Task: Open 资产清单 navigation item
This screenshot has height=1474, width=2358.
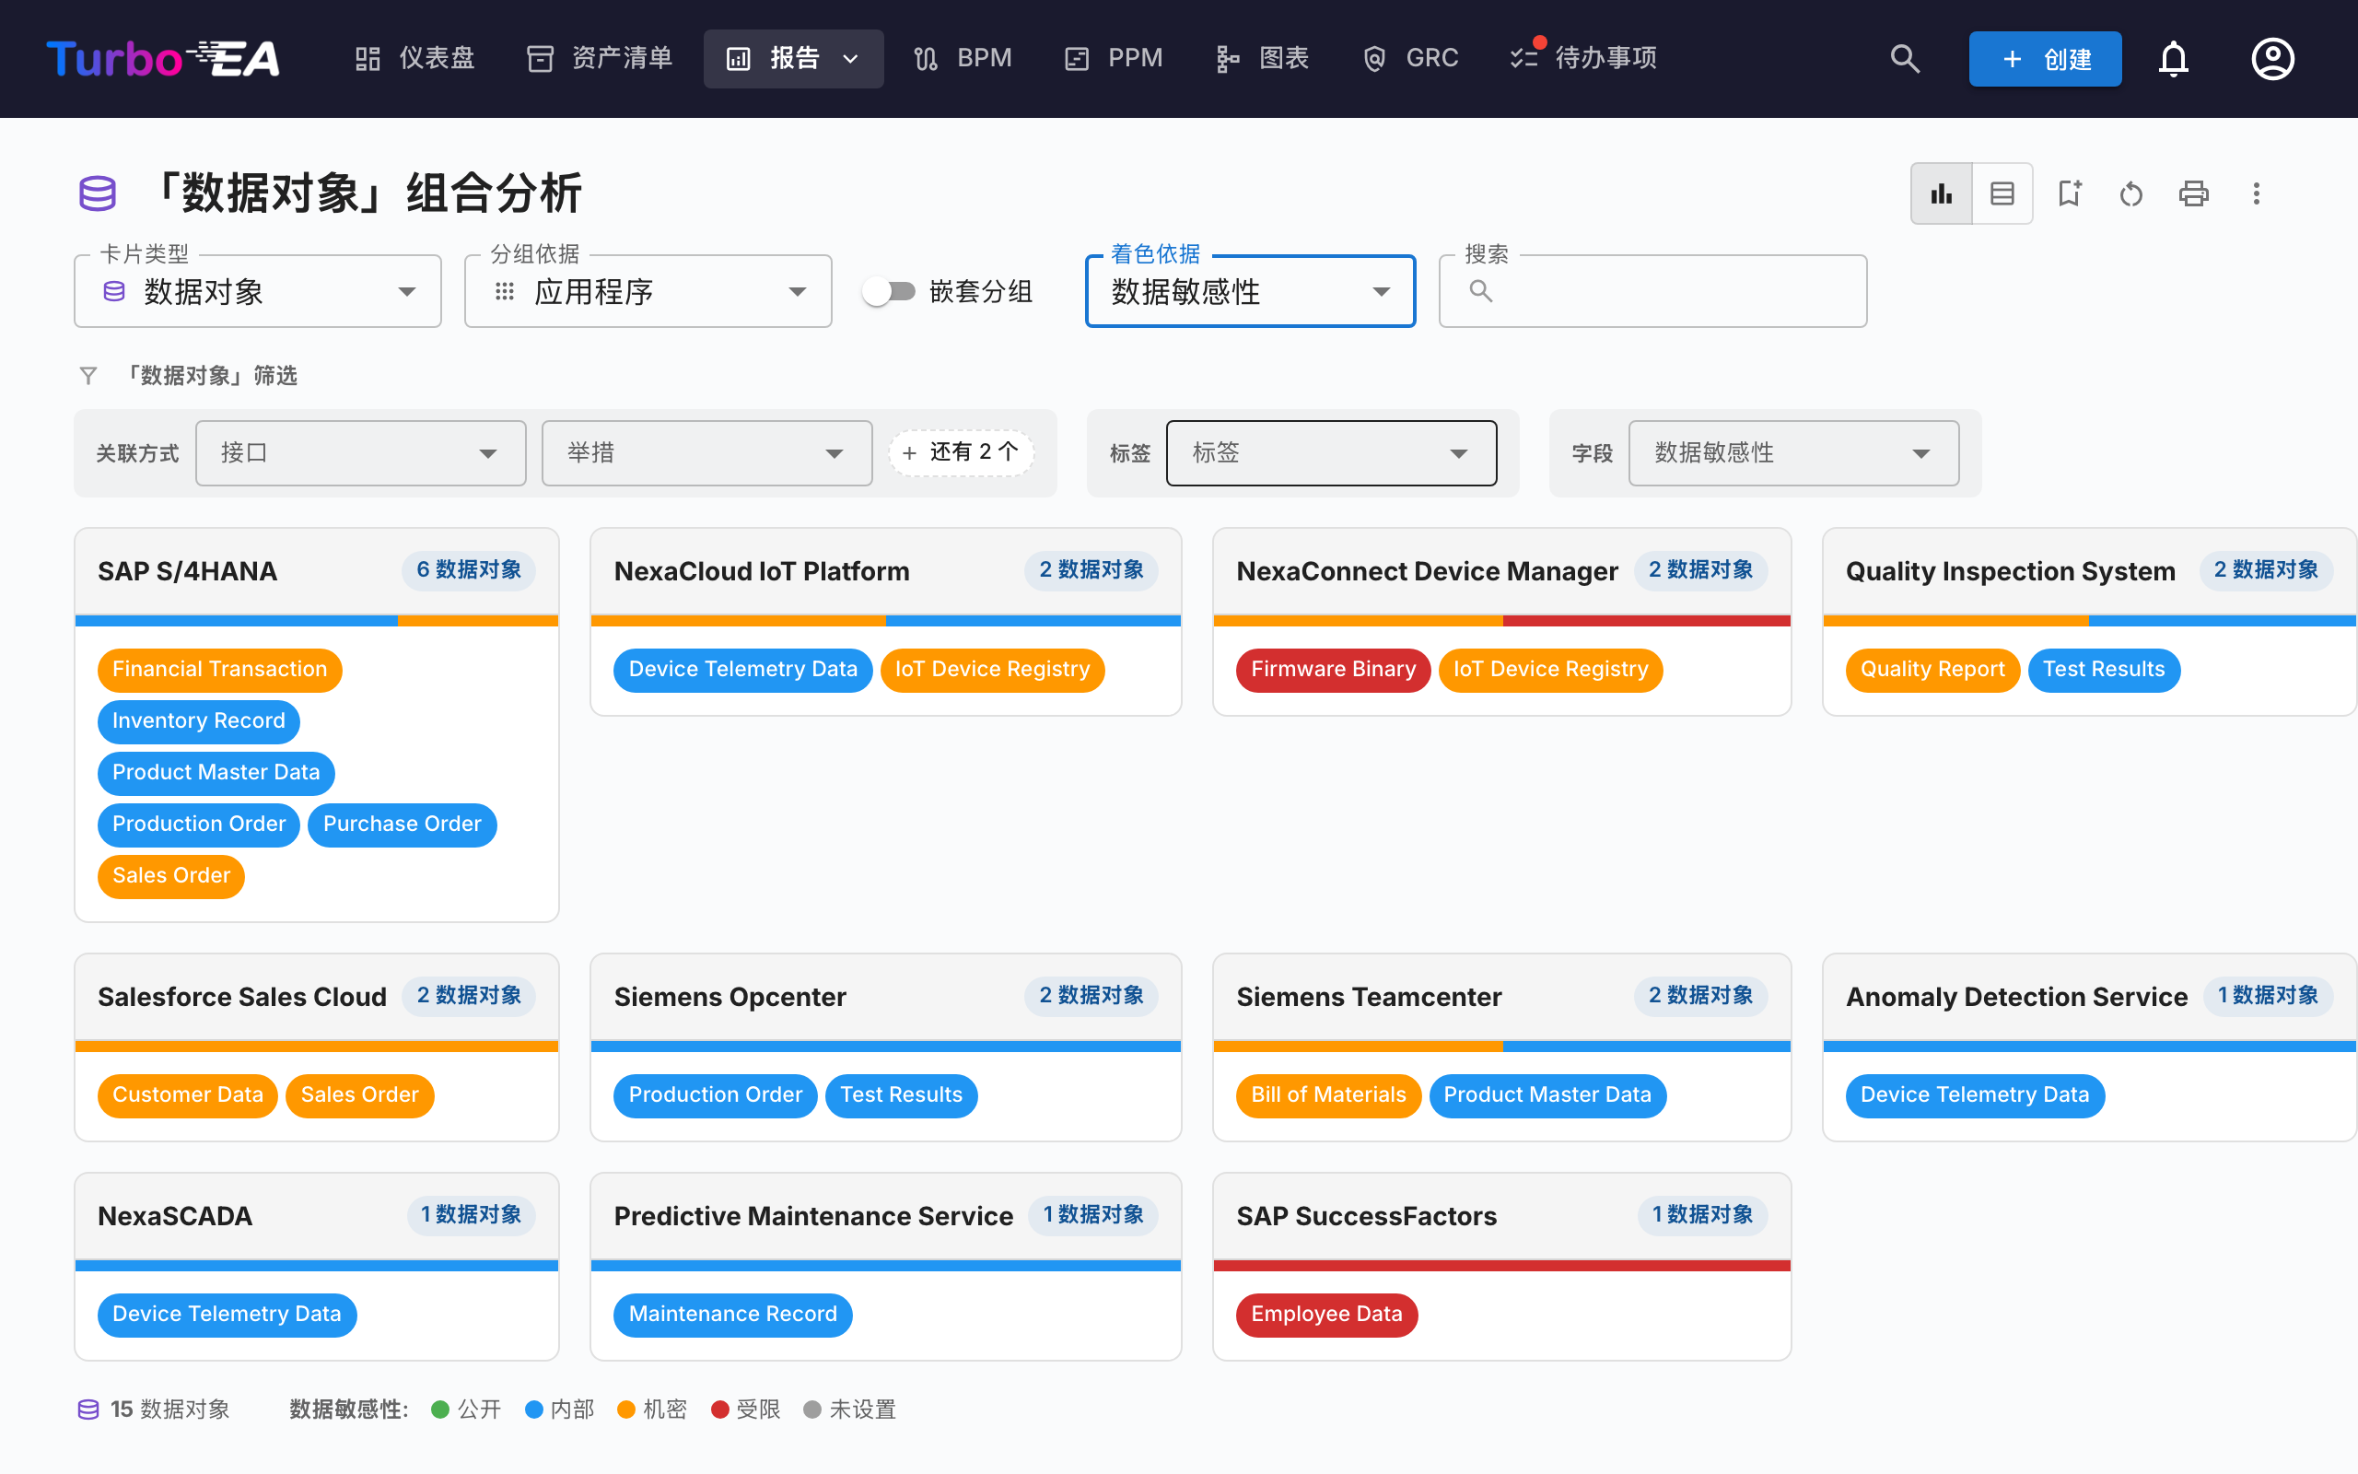Action: pyautogui.click(x=601, y=58)
